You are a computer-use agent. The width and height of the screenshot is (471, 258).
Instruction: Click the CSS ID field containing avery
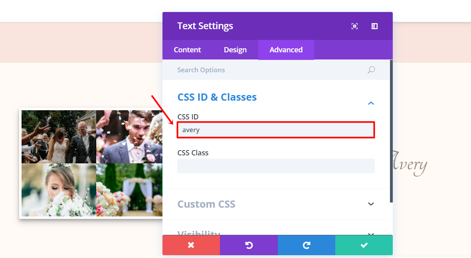(276, 130)
